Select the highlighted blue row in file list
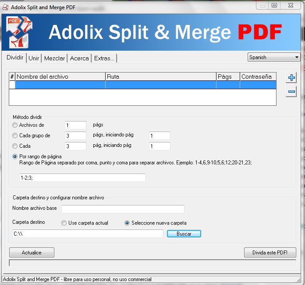Screen dimensions: 305x285 point(145,85)
